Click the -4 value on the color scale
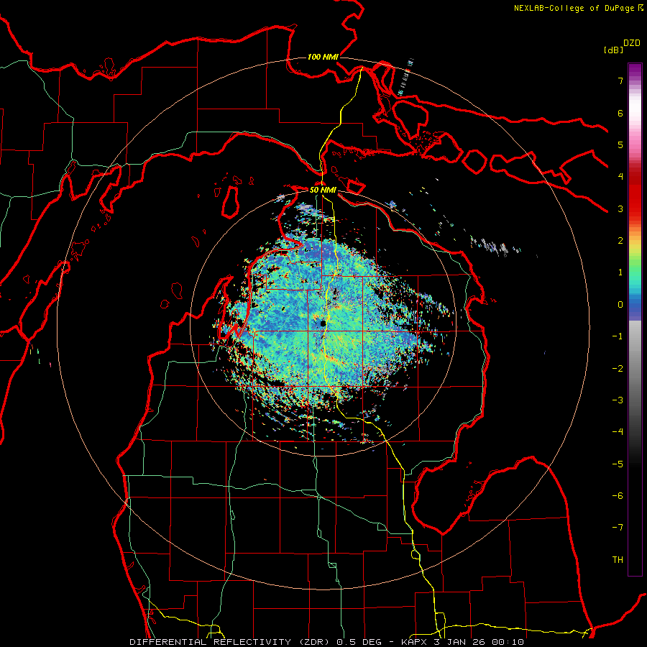This screenshot has height=647, width=647. tap(618, 432)
